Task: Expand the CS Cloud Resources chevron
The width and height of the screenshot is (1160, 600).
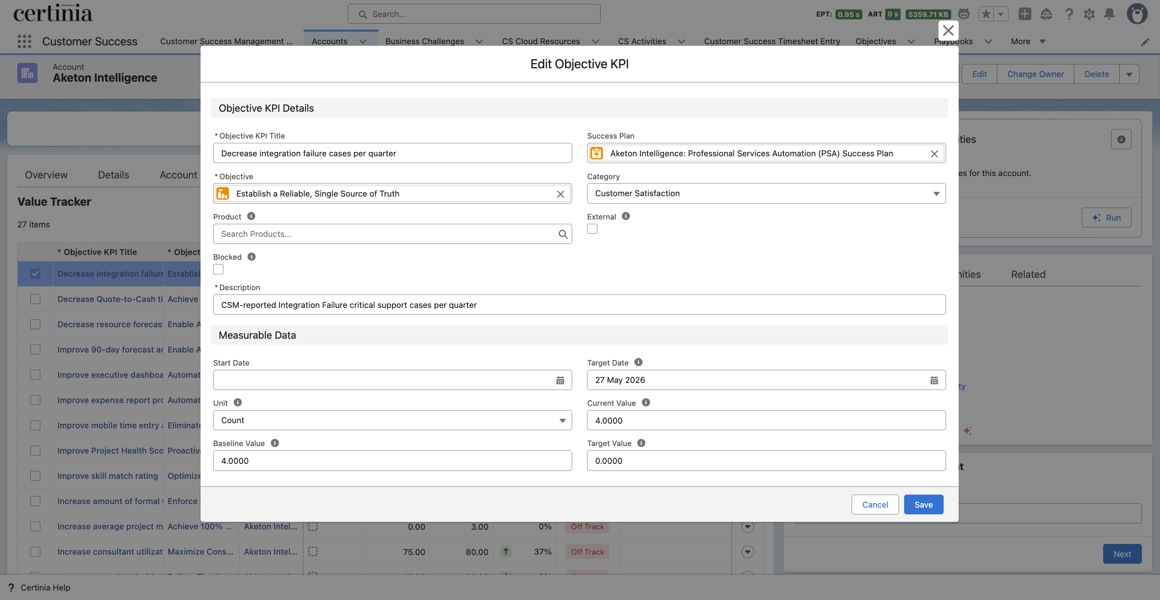Action: [x=595, y=41]
